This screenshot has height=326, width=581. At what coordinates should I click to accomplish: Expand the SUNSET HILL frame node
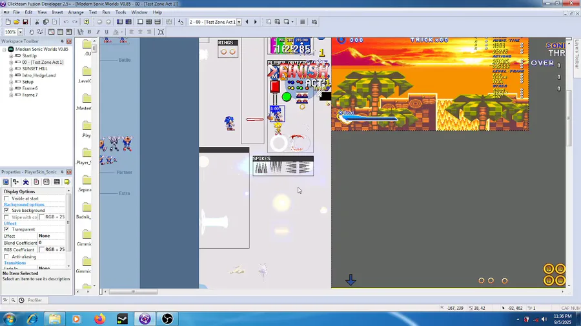pyautogui.click(x=11, y=69)
